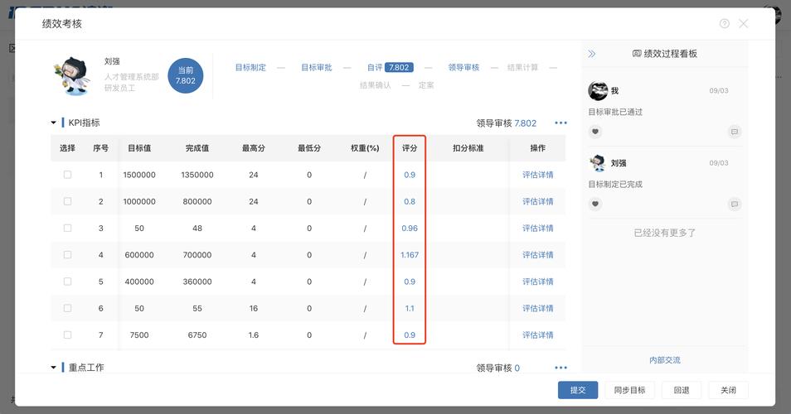Viewport: 791px width, 414px height.
Task: Open the KPI指标 more options ellipsis
Action: [560, 123]
